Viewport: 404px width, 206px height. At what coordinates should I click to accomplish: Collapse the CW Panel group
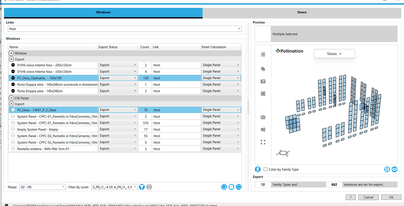[x=11, y=98]
